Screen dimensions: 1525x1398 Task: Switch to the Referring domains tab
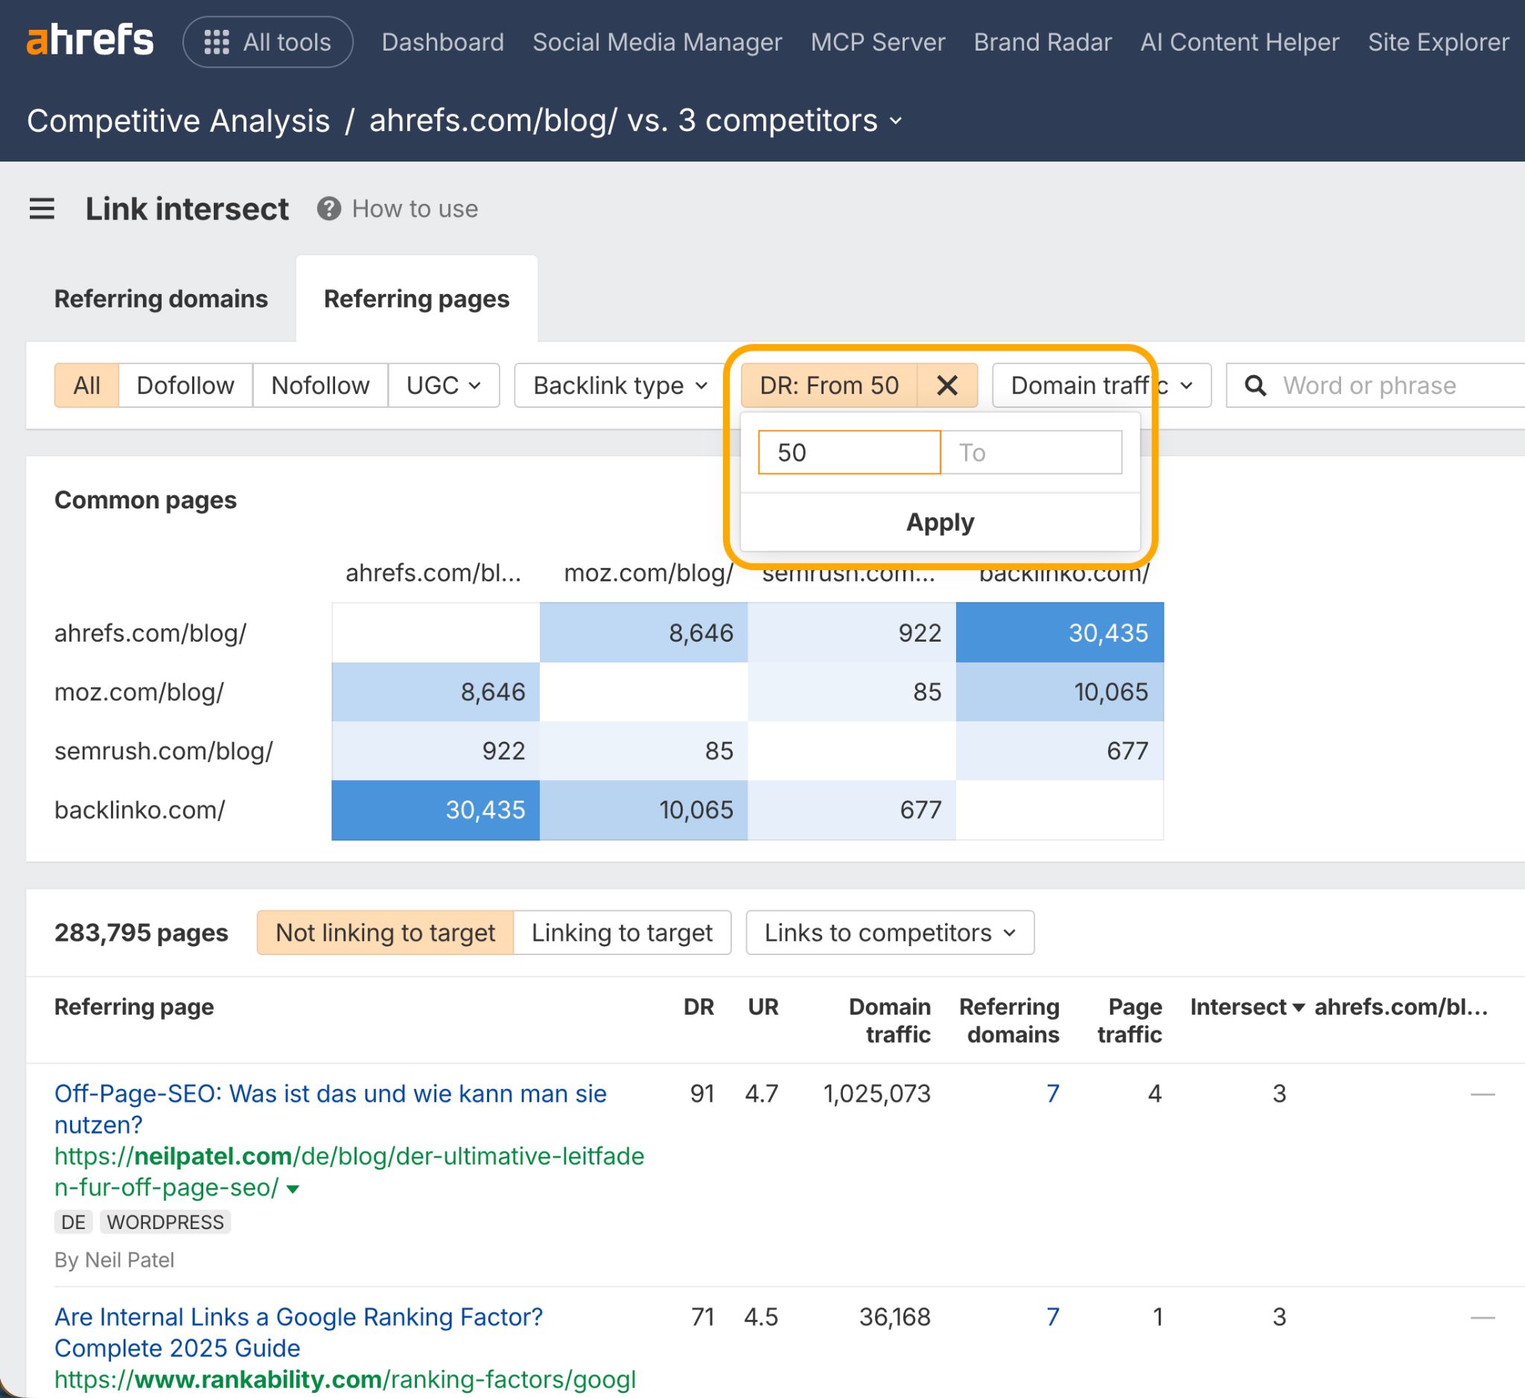[160, 299]
